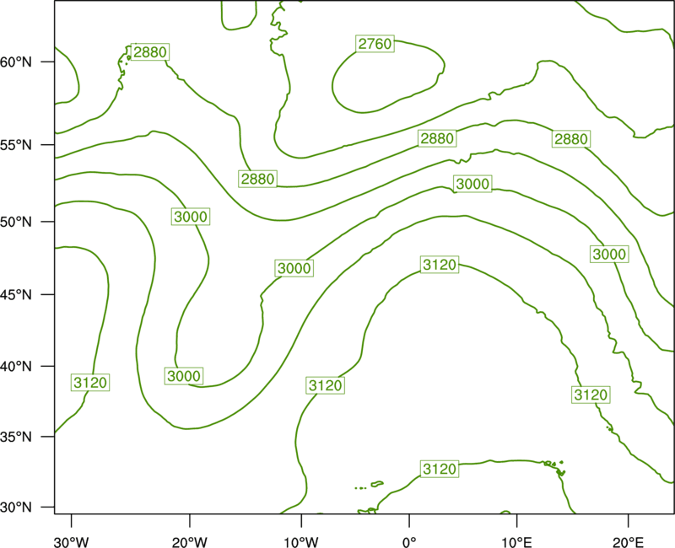This screenshot has width=675, height=548.
Task: Click the 30°N latitude axis label
Action: (x=16, y=508)
